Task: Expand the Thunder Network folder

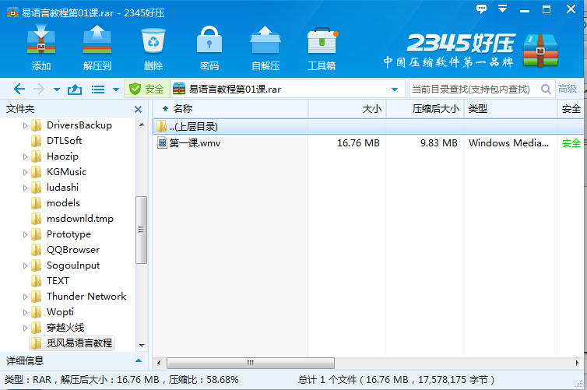Action: coord(25,297)
